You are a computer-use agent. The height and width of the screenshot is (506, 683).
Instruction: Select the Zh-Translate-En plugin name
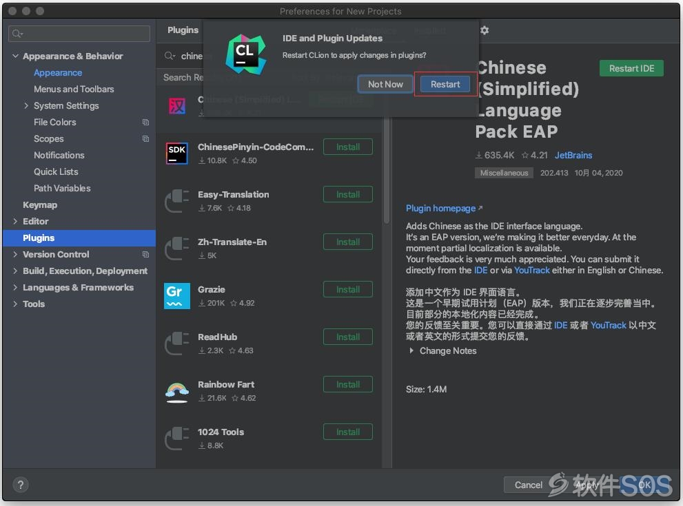tap(232, 242)
